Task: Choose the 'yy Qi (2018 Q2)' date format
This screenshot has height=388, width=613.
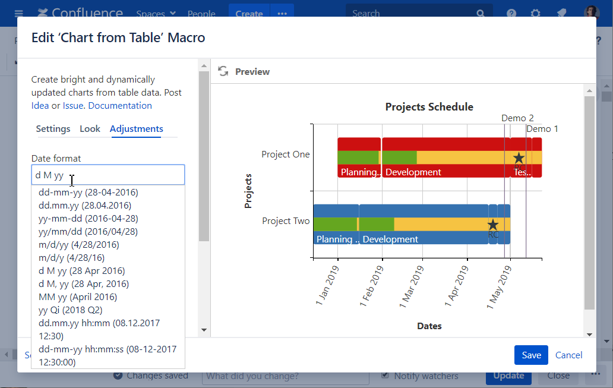Action: tap(70, 310)
